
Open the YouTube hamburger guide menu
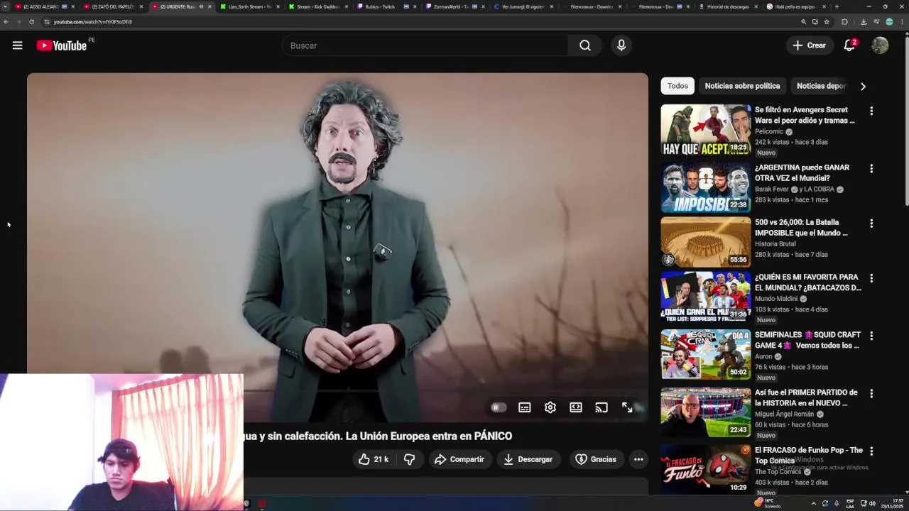17,45
